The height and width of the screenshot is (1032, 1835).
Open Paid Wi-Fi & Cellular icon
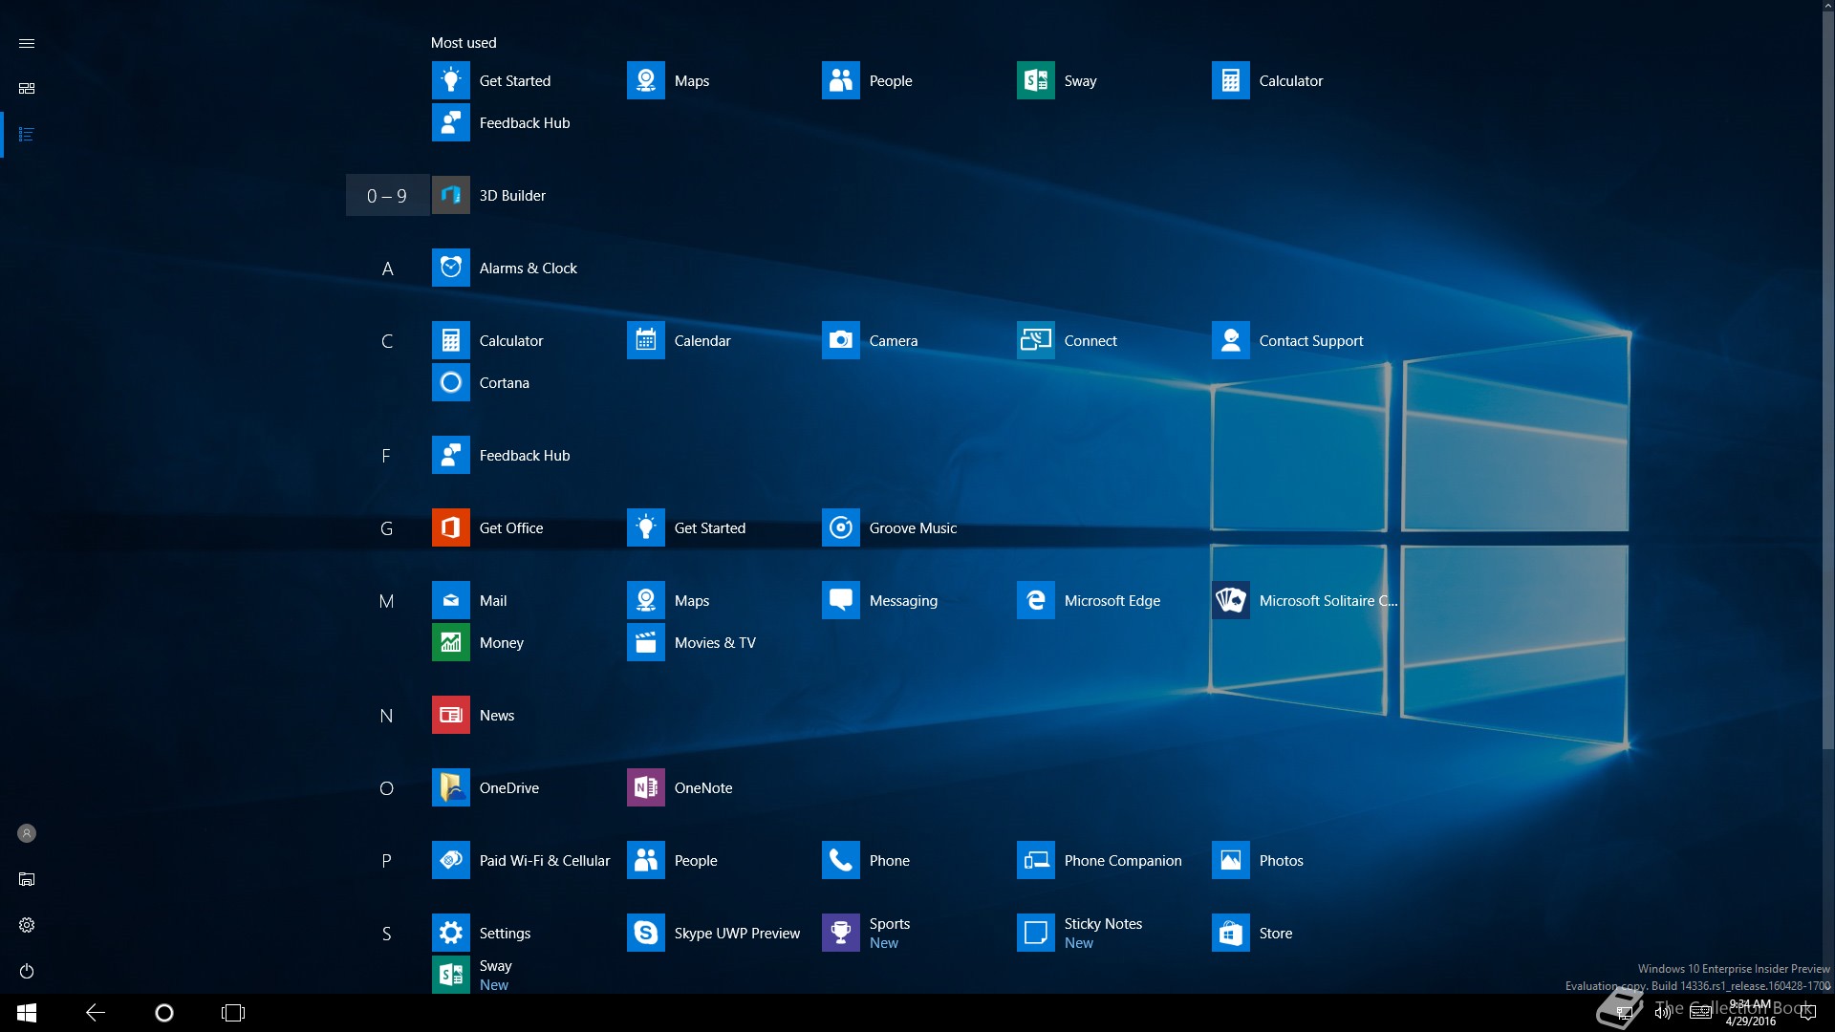[450, 860]
